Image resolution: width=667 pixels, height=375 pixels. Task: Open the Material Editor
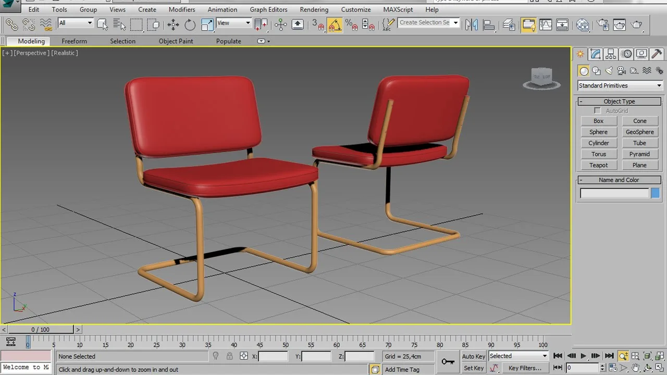pos(583,24)
